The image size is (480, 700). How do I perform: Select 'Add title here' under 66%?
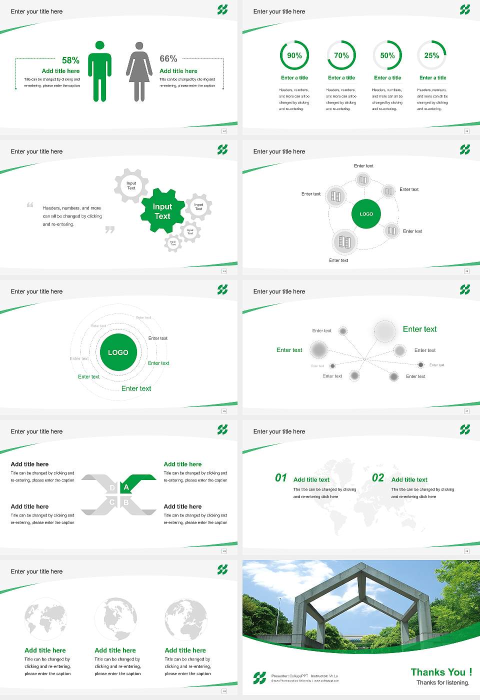178,71
